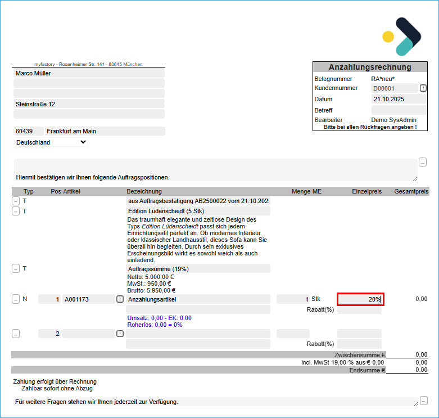Click the text MwSt.: 950,00 €

point(149,284)
